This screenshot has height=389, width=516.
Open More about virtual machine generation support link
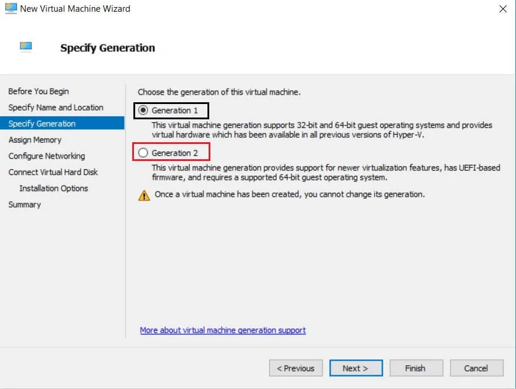click(223, 330)
